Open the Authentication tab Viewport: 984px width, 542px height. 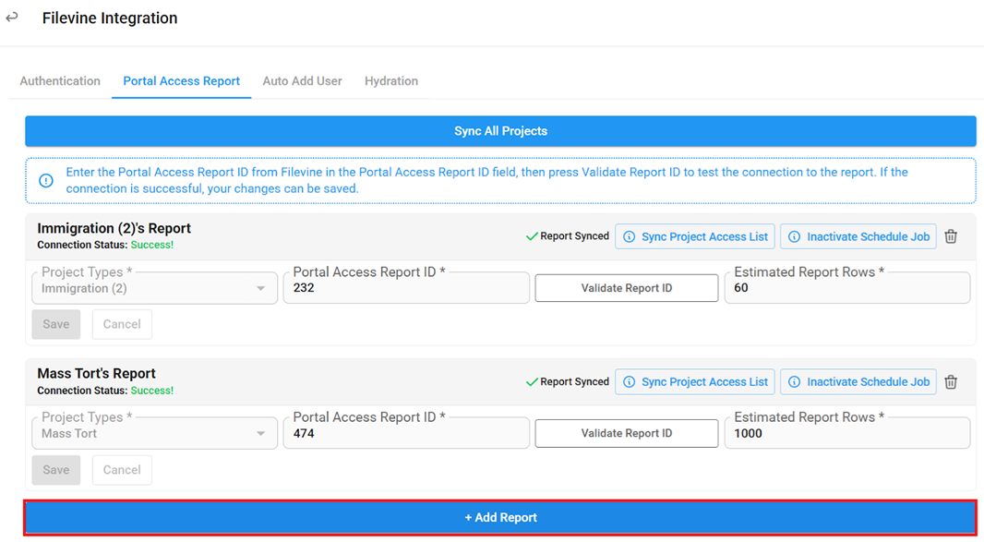[x=60, y=81]
